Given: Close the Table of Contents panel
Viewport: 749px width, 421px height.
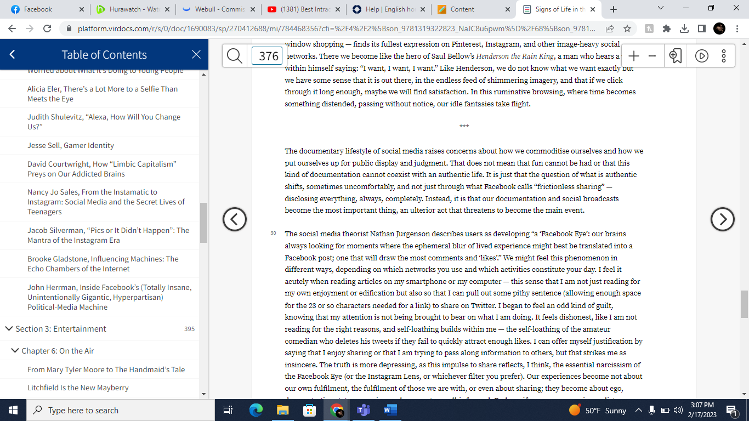Looking at the screenshot, I should [x=196, y=54].
